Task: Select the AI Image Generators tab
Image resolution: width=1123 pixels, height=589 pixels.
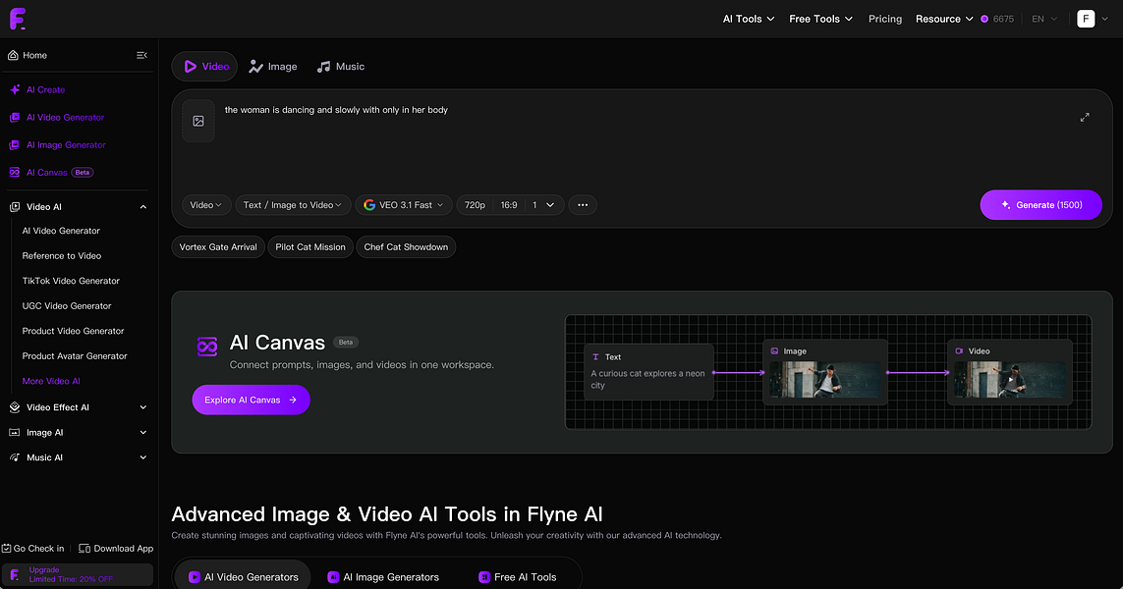Action: pyautogui.click(x=383, y=577)
